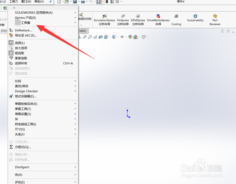Click the Rebuild traffic light icon
This screenshot has height=184, width=236.
click(x=107, y=2)
